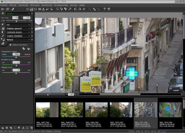Click the add button next to Naturel
185x133 pixels.
tap(32, 40)
